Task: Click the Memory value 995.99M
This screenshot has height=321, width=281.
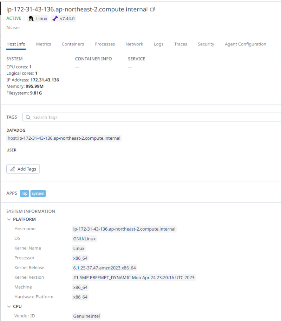Action: [x=34, y=86]
